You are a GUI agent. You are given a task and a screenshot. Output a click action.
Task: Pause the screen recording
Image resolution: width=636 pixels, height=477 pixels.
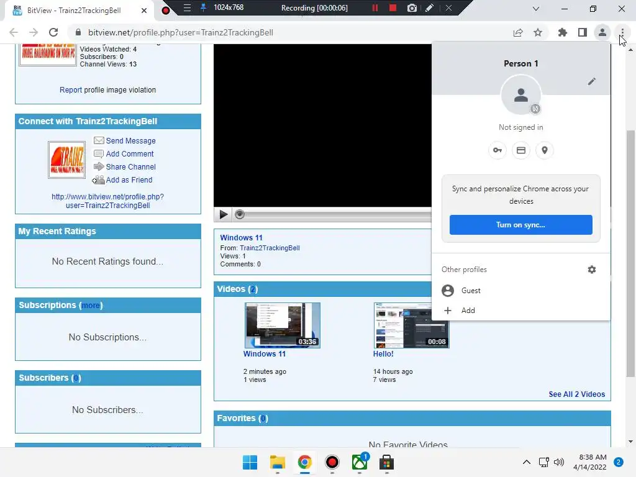point(375,7)
